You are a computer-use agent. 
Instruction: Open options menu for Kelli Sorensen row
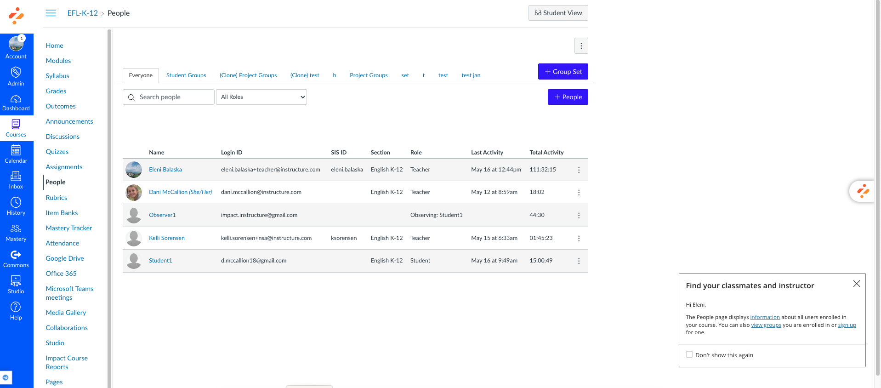coord(579,238)
